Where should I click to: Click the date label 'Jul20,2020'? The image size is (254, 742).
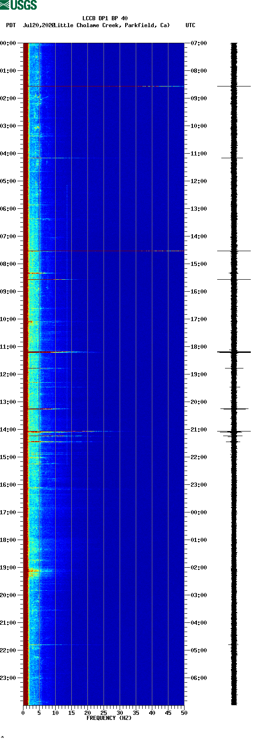click(x=39, y=25)
